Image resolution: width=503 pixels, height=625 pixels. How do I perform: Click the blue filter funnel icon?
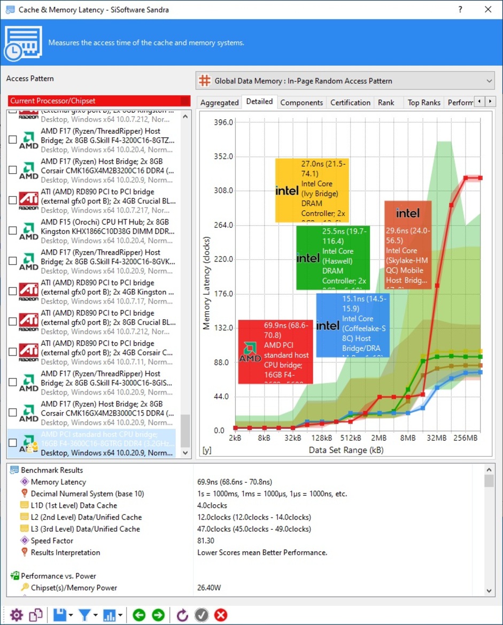(84, 615)
